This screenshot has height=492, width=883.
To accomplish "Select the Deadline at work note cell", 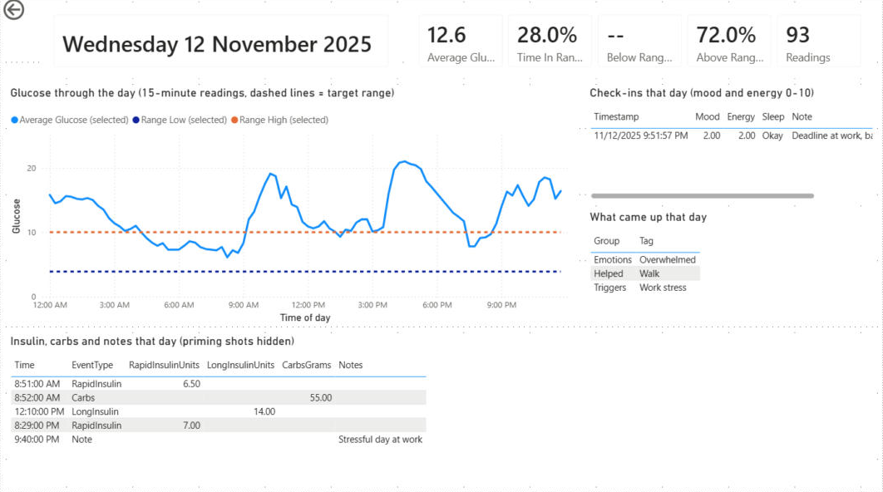I will coord(832,135).
